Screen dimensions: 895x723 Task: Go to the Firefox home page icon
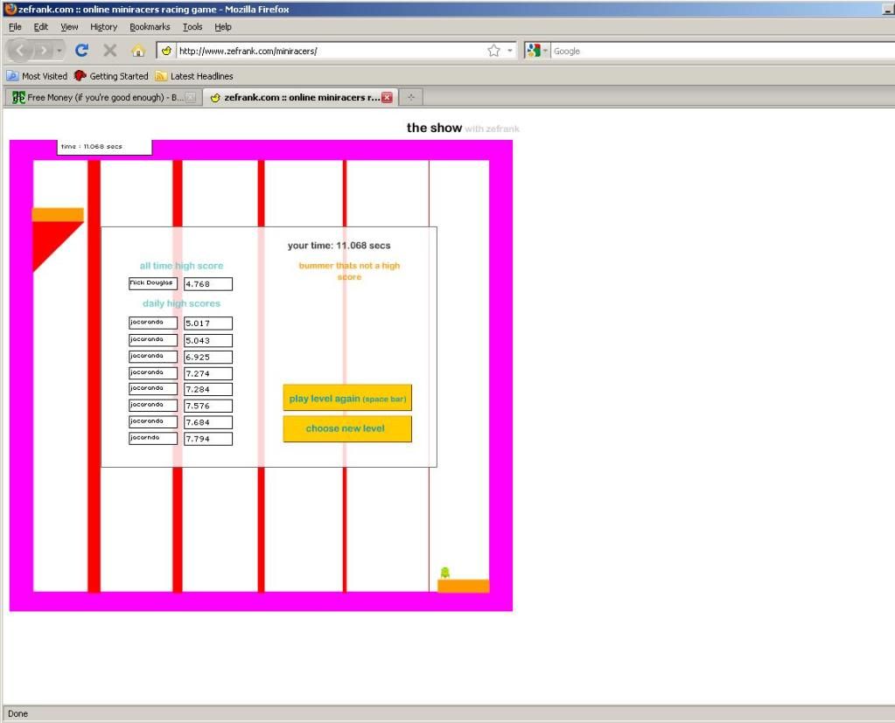(137, 51)
